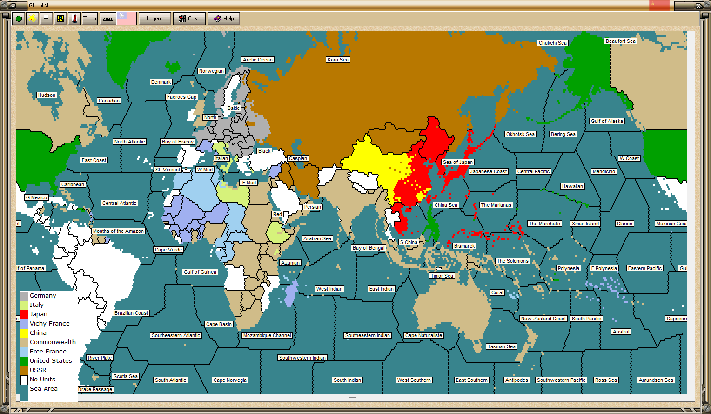Click the Bay of Bengal label
This screenshot has width=711, height=414.
tap(369, 248)
